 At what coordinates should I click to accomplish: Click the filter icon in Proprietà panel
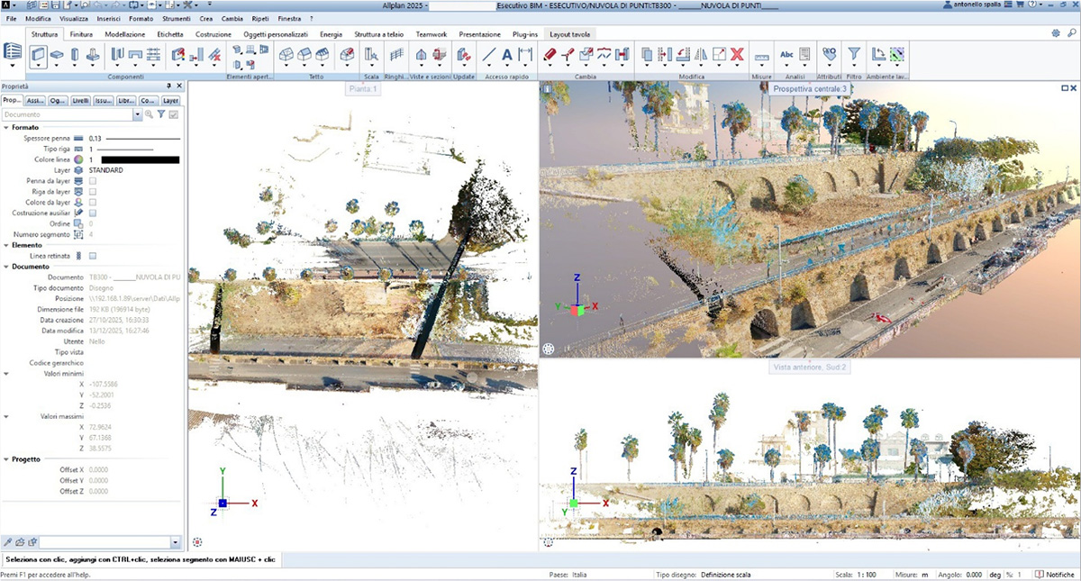[x=161, y=115]
